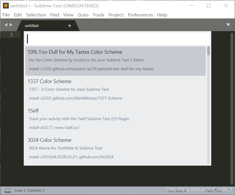The image size is (235, 195).
Task: Select 10% Too Dull for My Tastes package
Action: pyautogui.click(x=115, y=61)
